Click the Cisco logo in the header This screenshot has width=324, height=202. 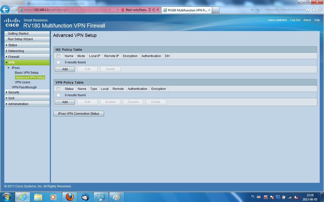click(12, 22)
